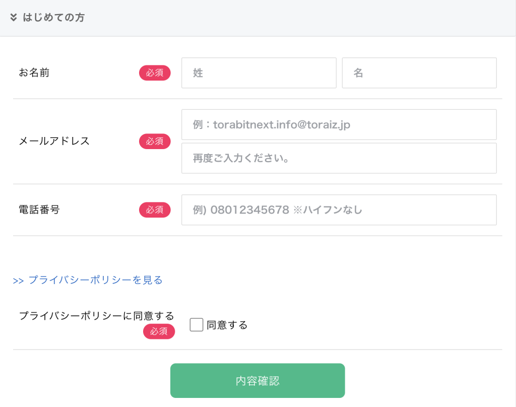The width and height of the screenshot is (516, 407).
Task: Click the scrollbar at the right edge
Action: click(x=514, y=201)
